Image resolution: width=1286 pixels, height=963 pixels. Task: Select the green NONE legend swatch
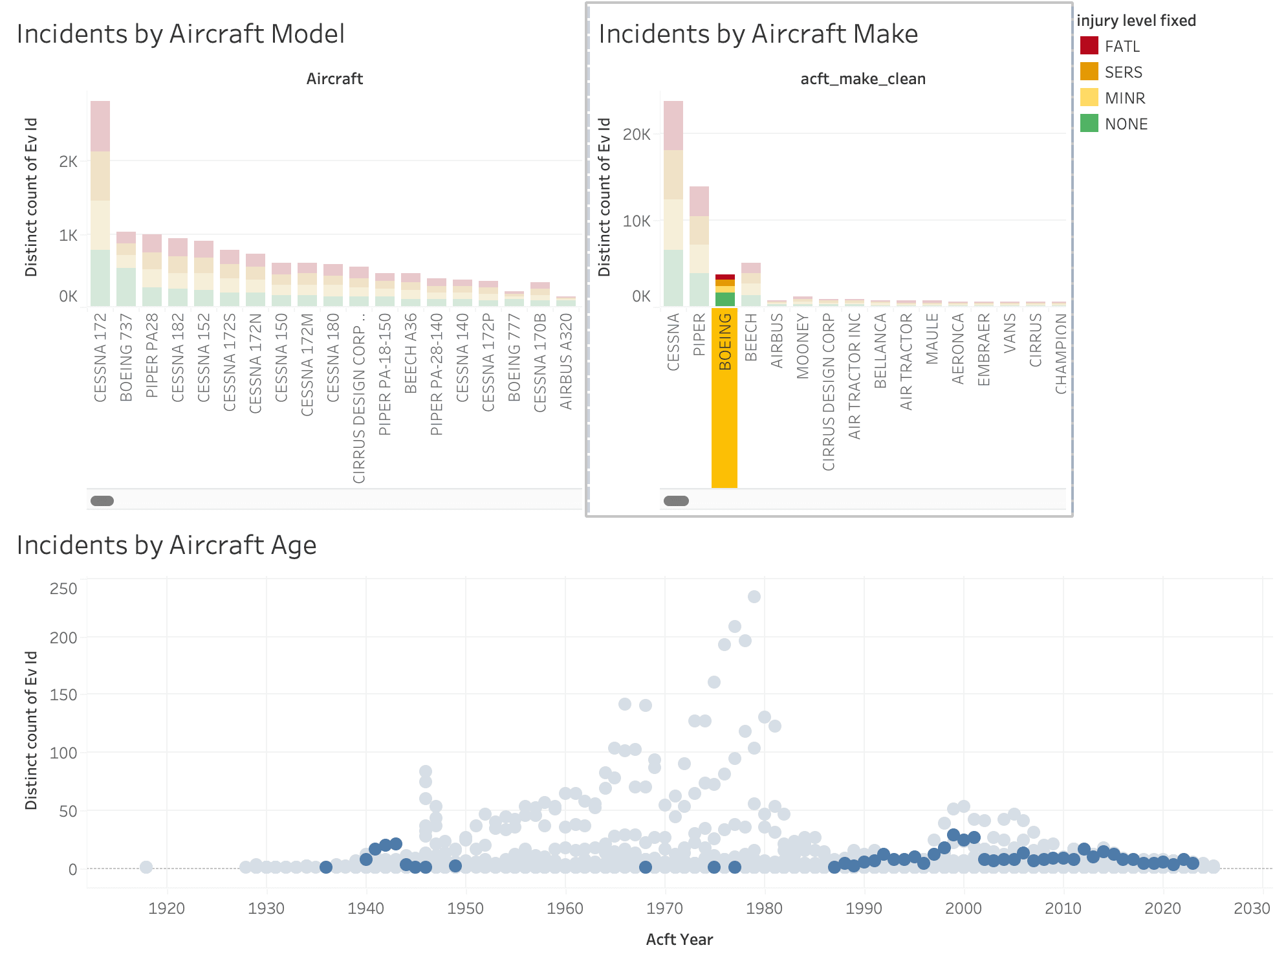[x=1089, y=124]
